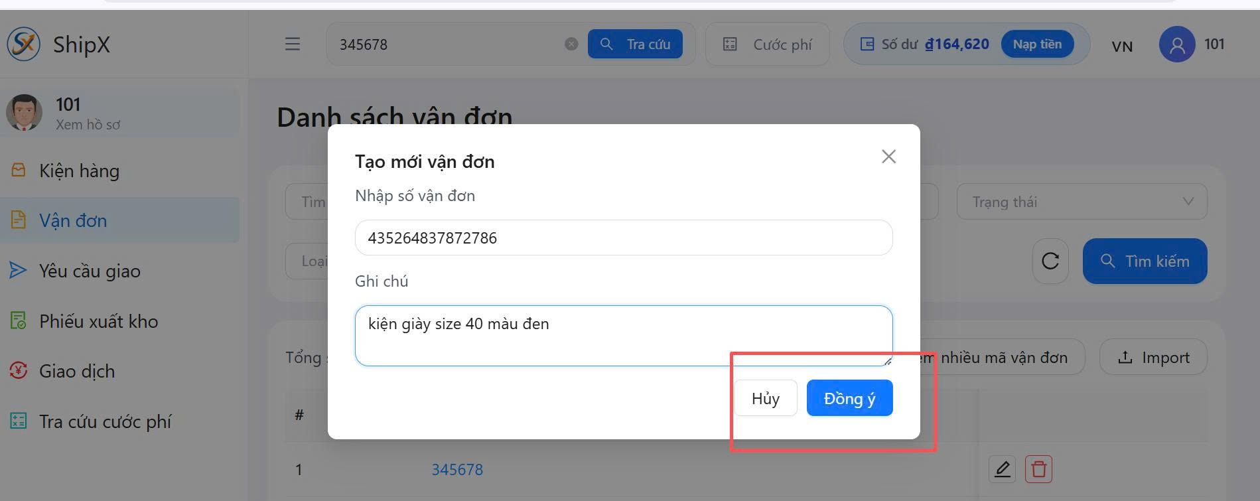Close the Tạo mới vận đơn dialog
Image resolution: width=1260 pixels, height=501 pixels.
[888, 156]
